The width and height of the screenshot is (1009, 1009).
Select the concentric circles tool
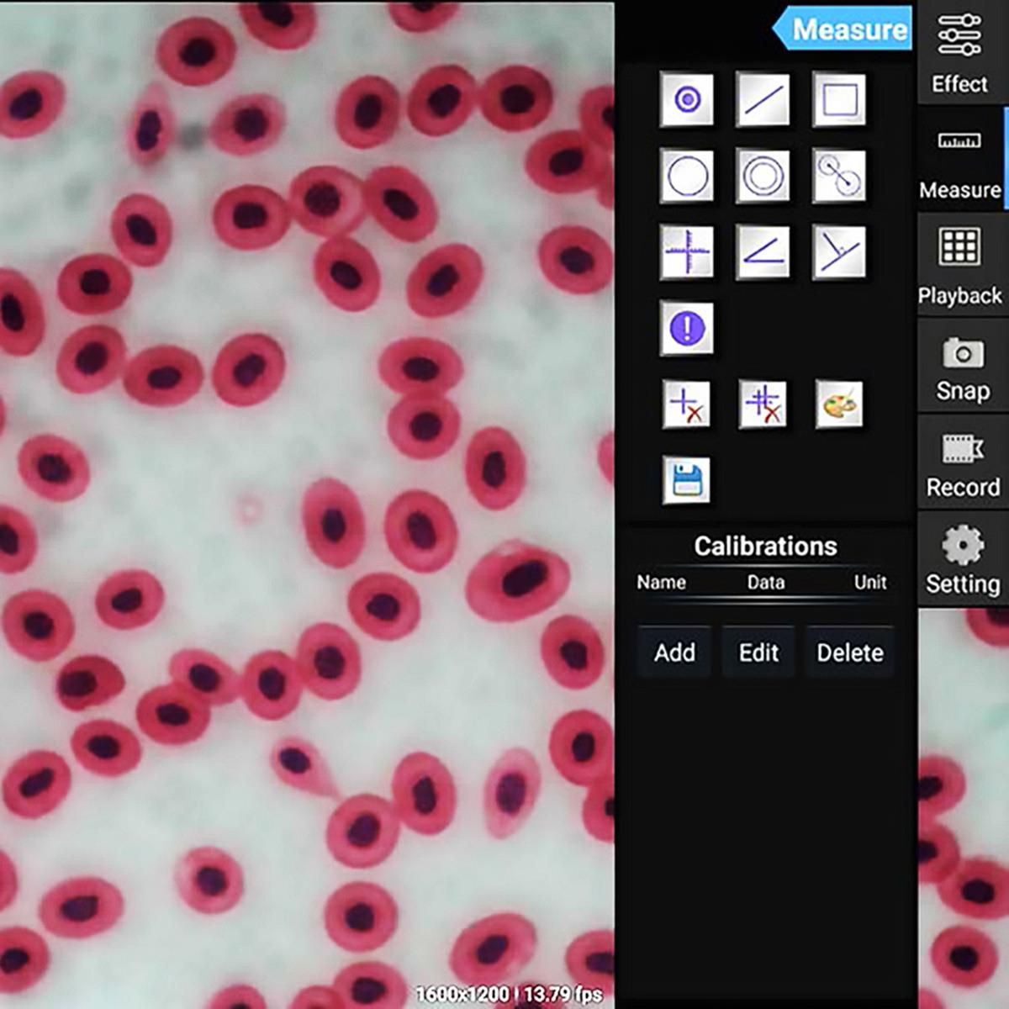click(763, 177)
